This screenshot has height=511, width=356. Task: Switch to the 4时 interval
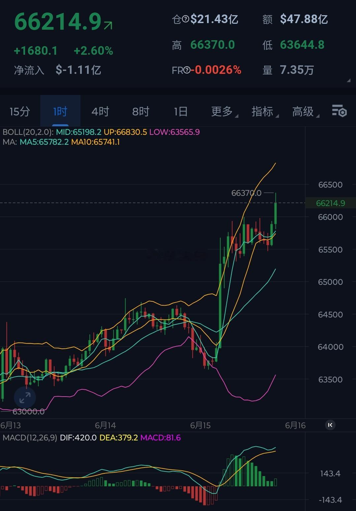(100, 111)
